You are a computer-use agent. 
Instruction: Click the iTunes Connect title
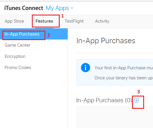(24, 8)
